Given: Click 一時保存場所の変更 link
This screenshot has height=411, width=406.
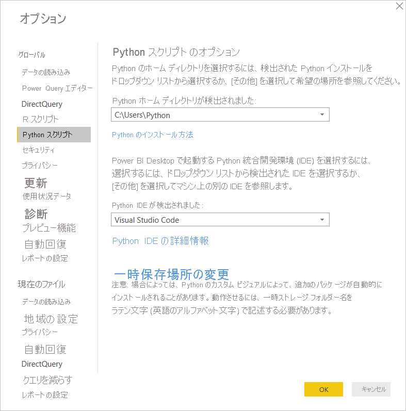Looking at the screenshot, I should (x=171, y=274).
